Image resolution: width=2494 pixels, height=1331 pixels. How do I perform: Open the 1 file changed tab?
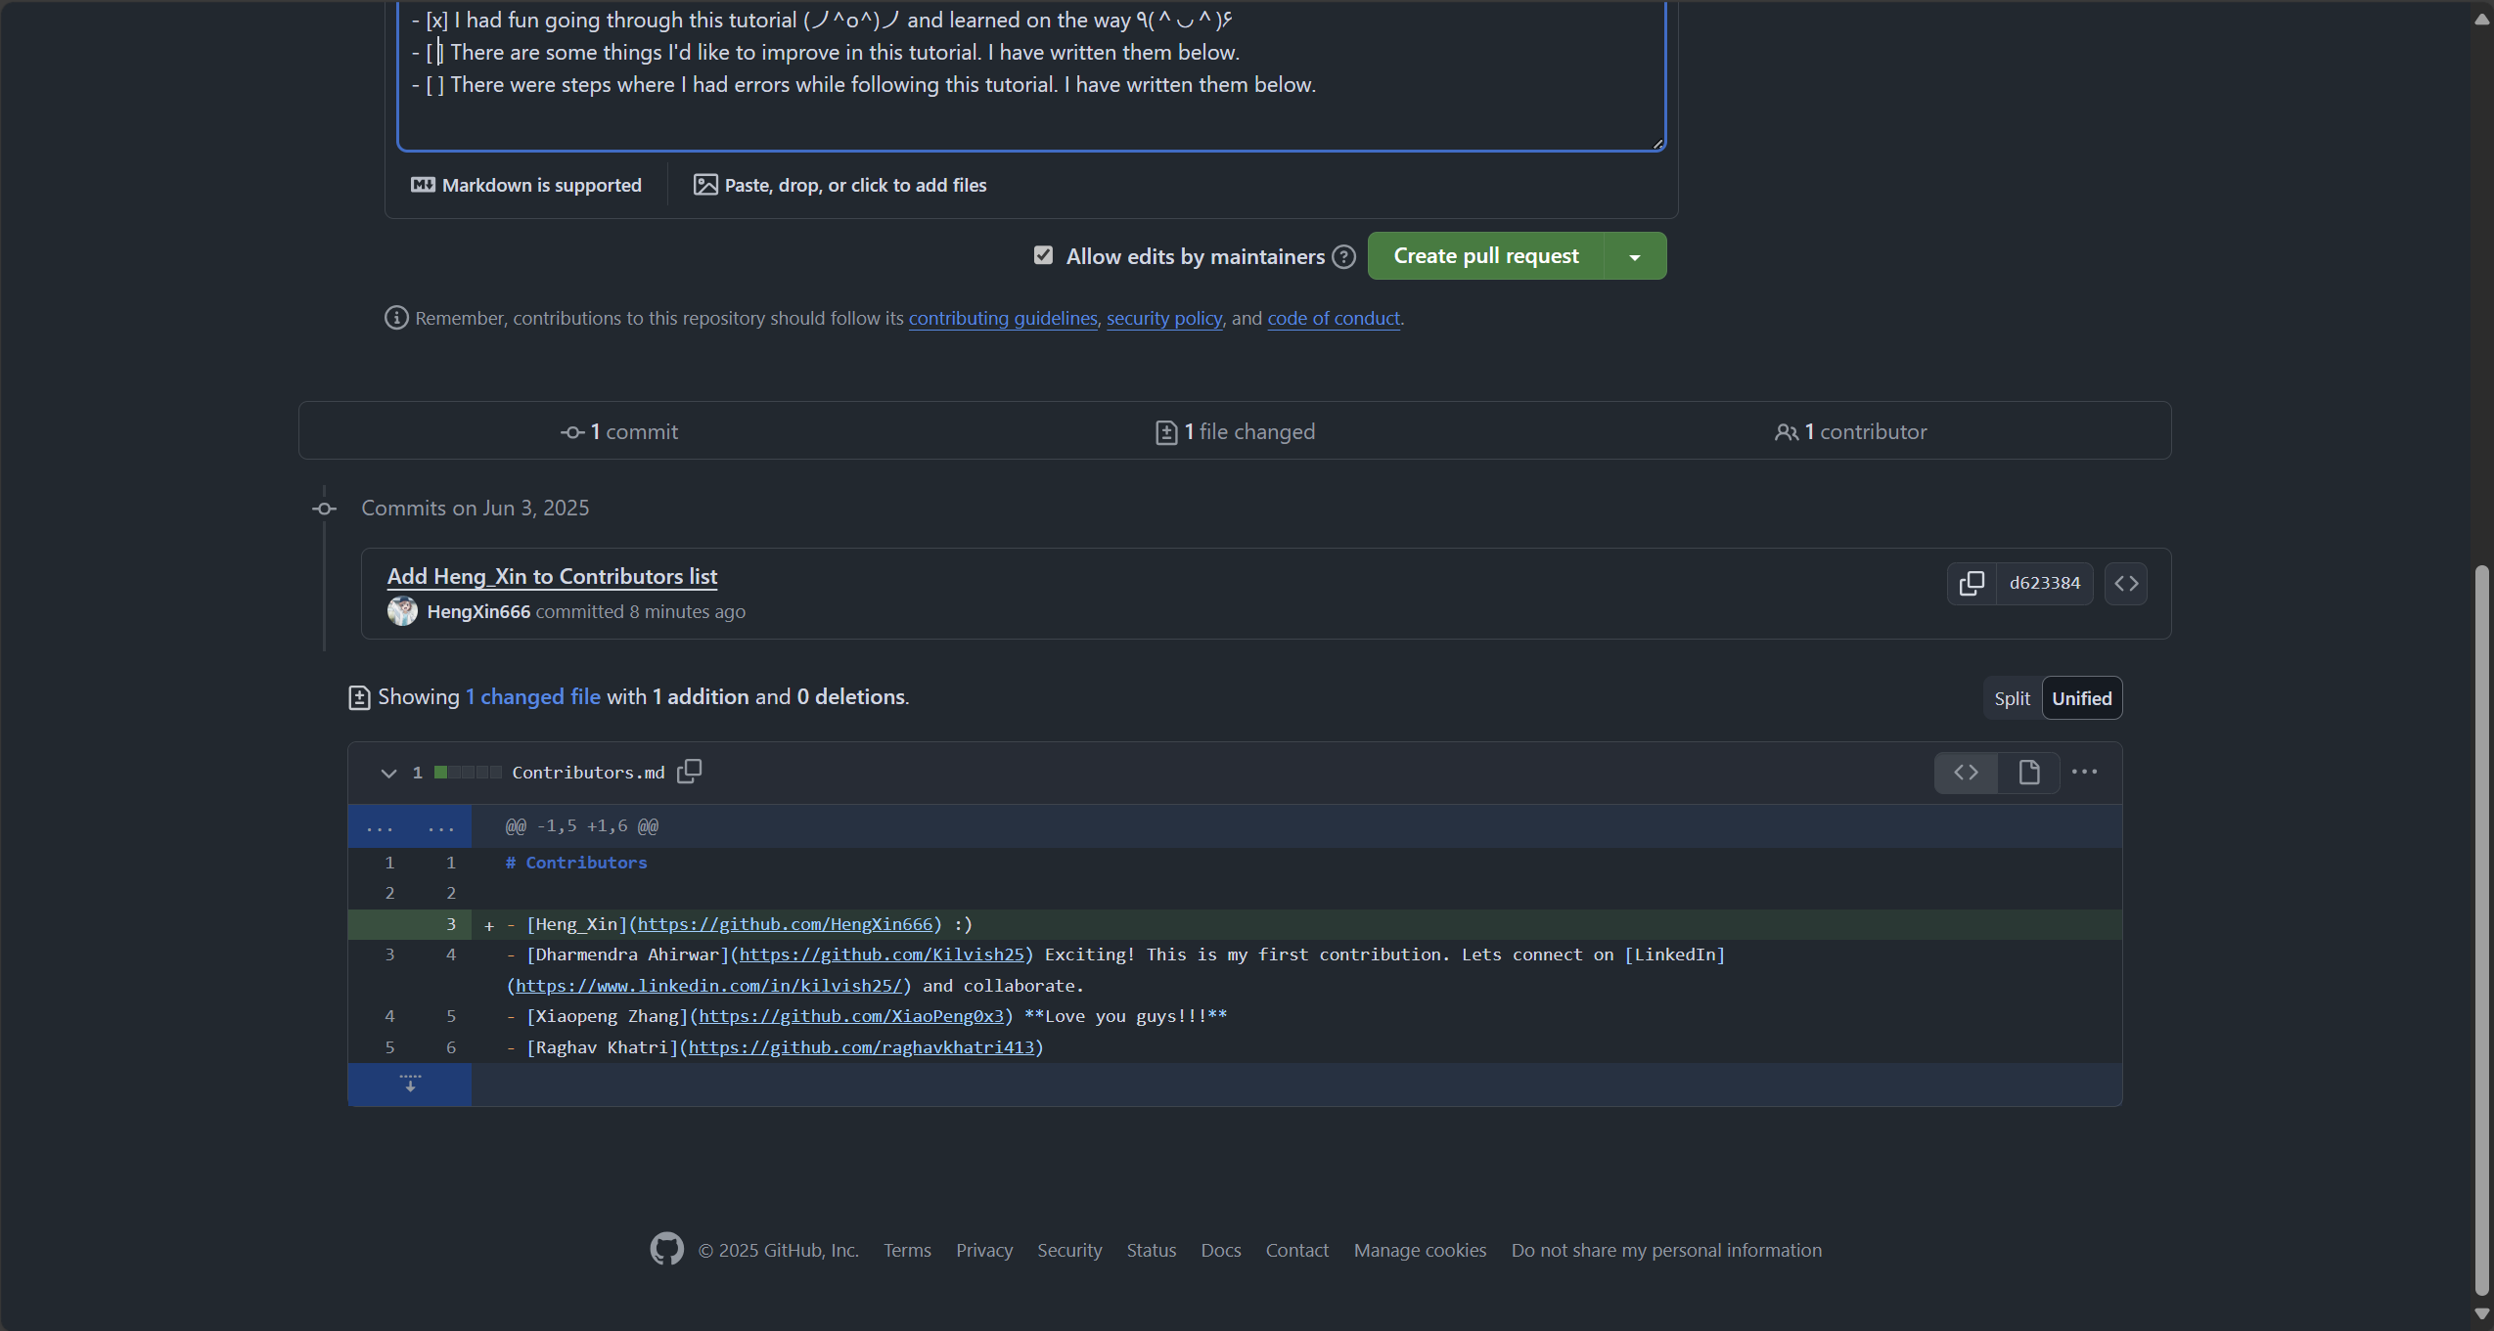point(1235,431)
